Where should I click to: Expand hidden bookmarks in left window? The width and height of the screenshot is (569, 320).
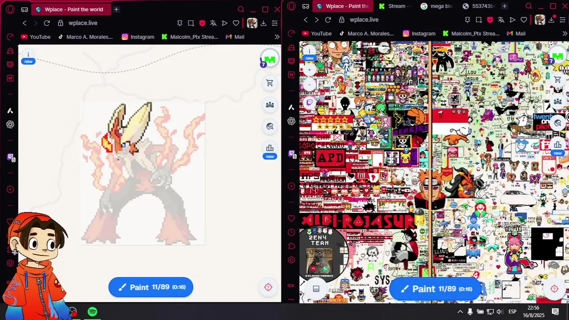(x=277, y=37)
